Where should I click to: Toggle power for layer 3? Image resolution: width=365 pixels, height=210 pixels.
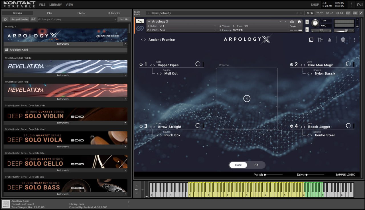[141, 126]
